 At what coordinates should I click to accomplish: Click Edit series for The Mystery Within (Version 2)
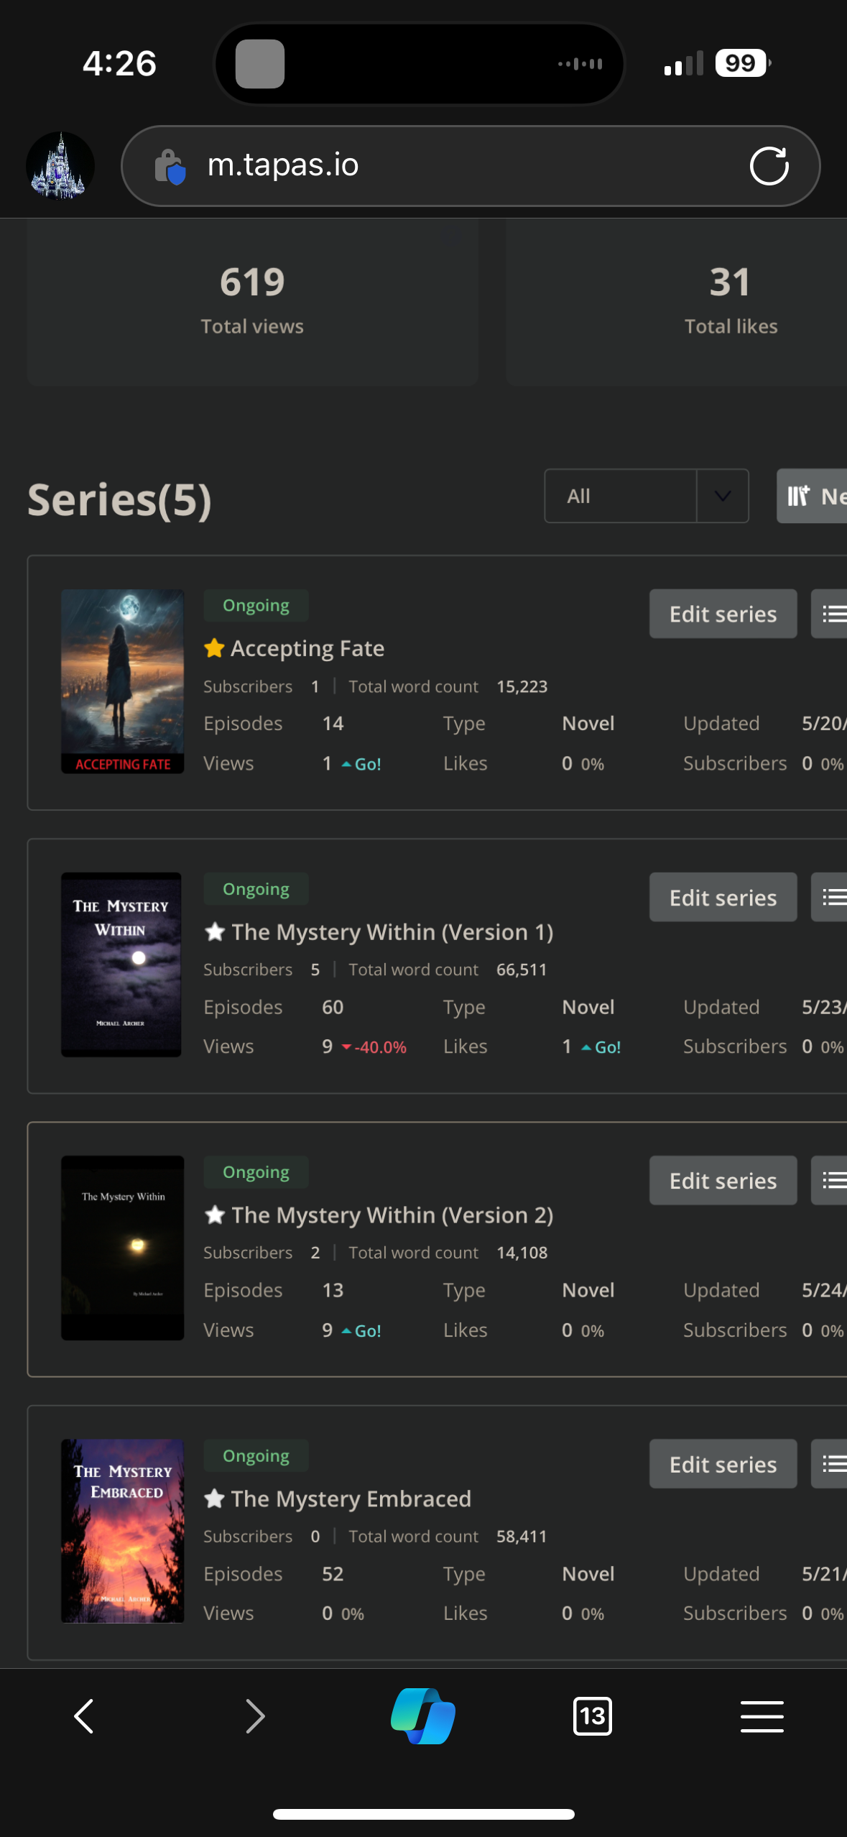(723, 1180)
